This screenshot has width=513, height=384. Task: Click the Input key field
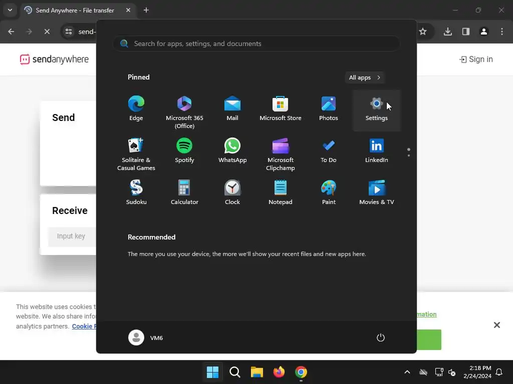click(x=72, y=236)
